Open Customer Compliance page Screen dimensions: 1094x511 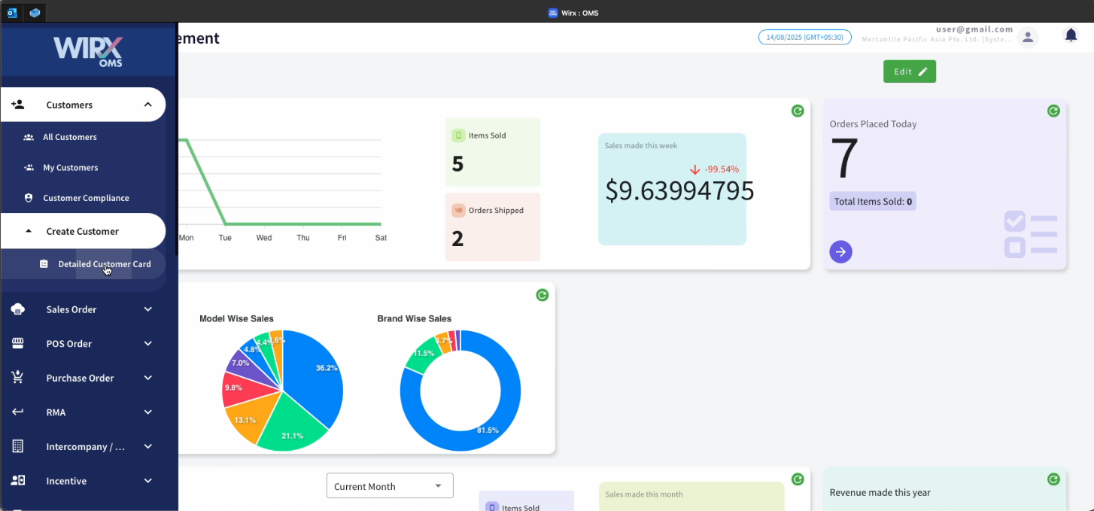86,198
